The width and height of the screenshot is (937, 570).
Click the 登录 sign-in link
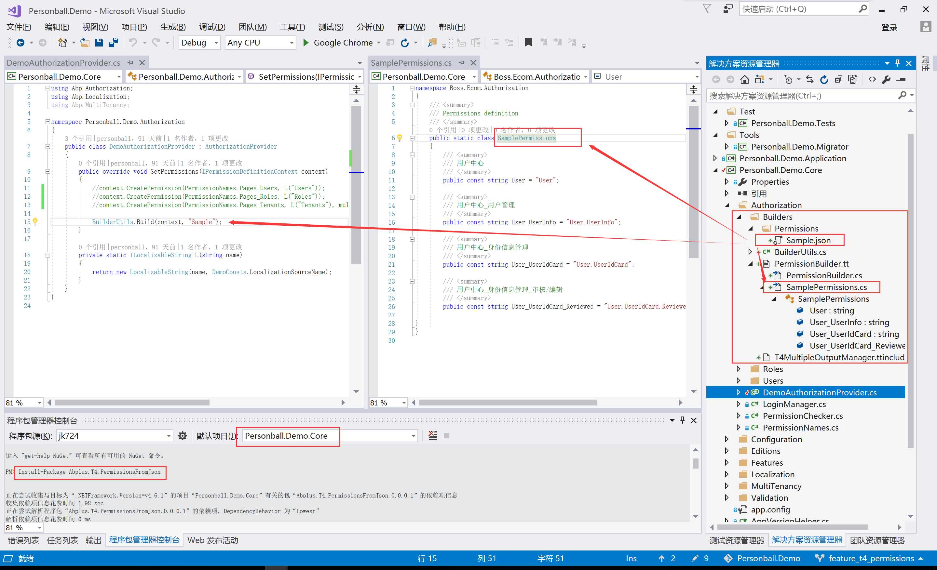(x=889, y=27)
